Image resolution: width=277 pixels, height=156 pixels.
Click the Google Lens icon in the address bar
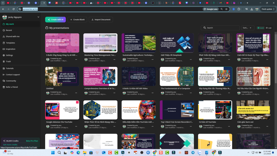pos(210,9)
